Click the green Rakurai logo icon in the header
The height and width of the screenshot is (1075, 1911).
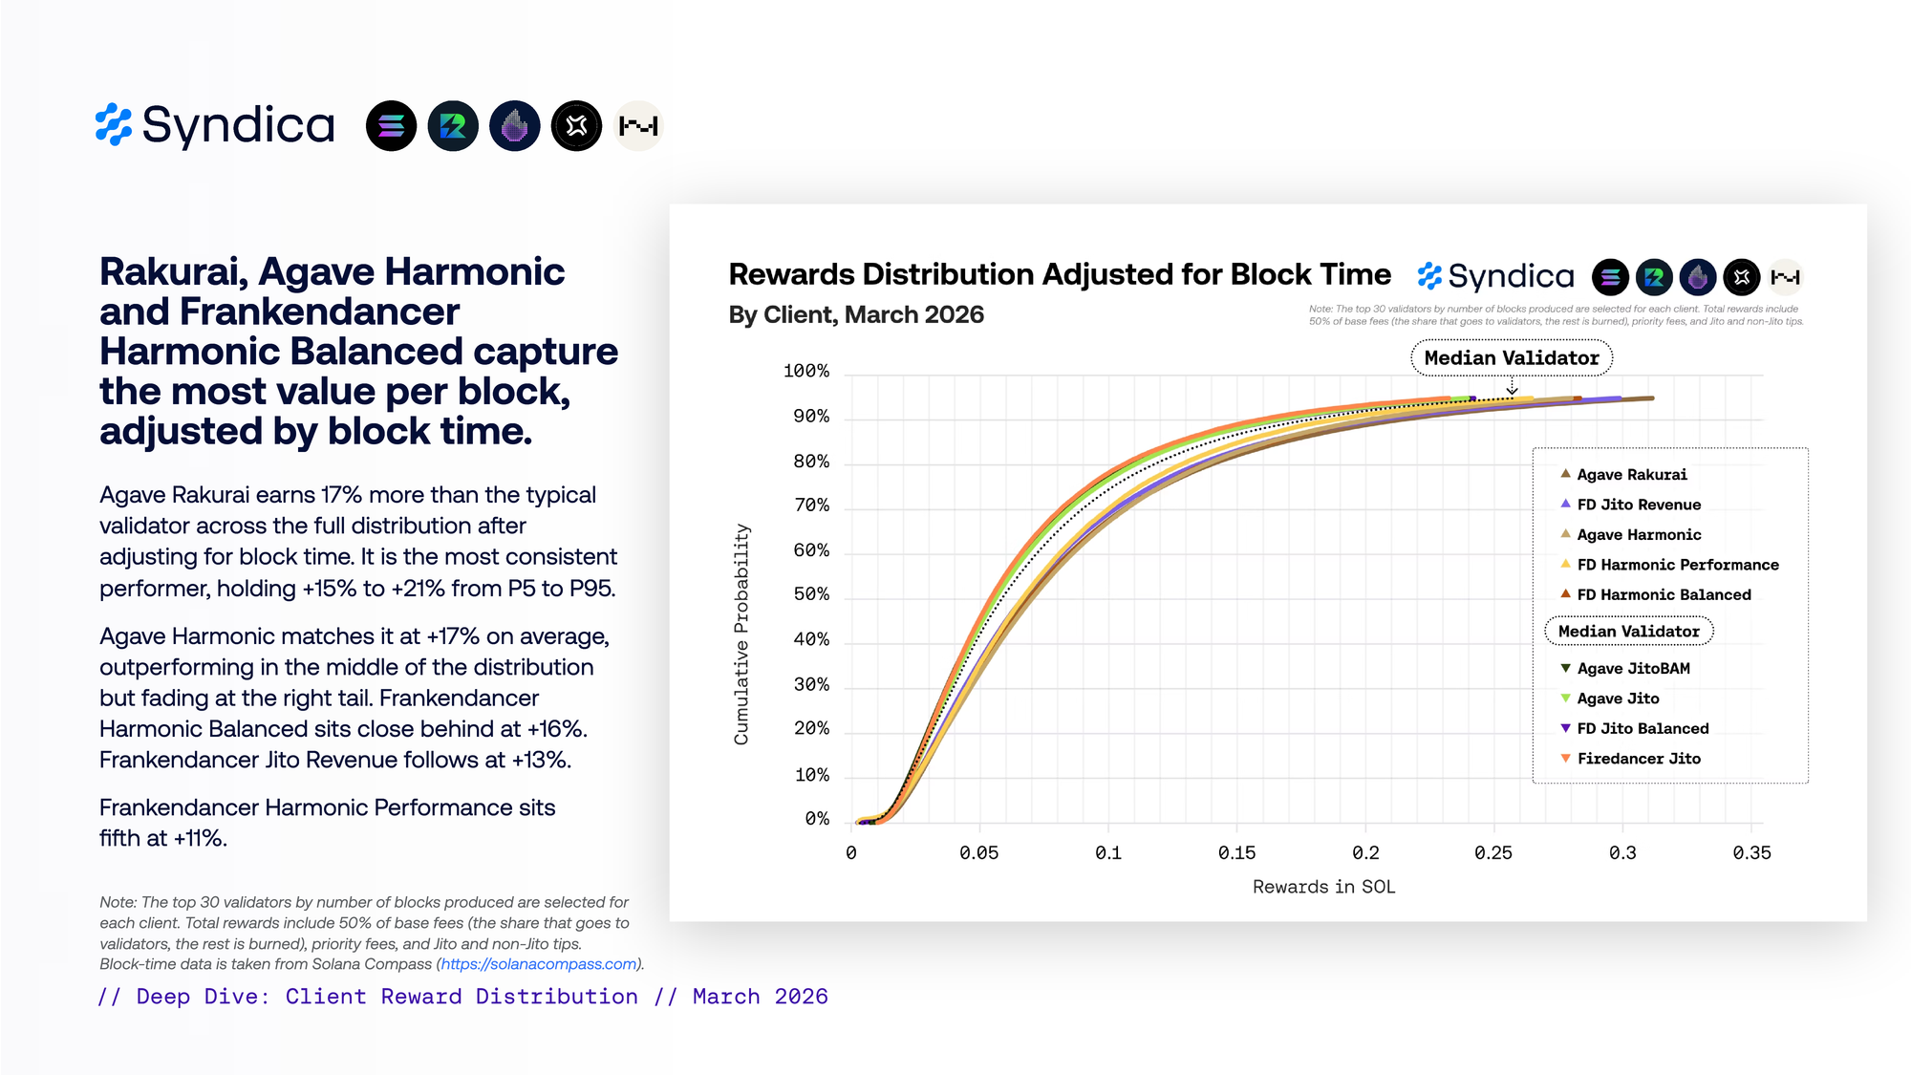453,125
